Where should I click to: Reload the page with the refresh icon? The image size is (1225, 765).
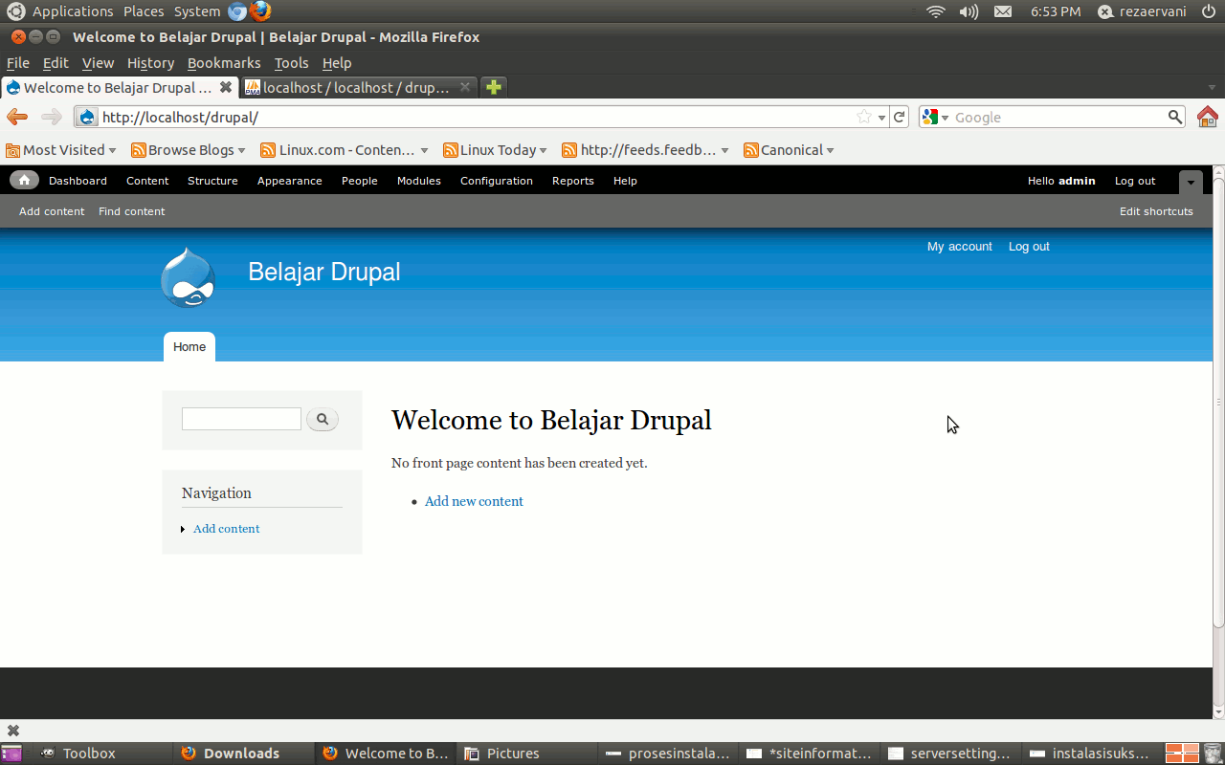[x=899, y=117]
